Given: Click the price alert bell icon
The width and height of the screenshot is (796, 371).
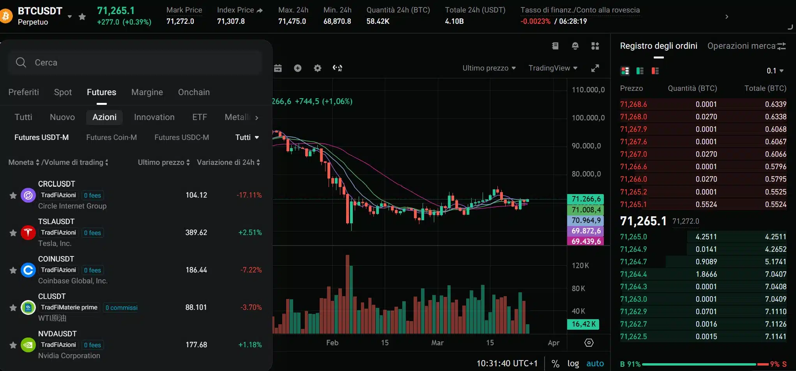Looking at the screenshot, I should (x=575, y=46).
